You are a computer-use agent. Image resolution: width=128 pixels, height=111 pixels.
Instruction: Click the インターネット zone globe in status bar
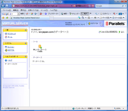[x=73, y=108]
